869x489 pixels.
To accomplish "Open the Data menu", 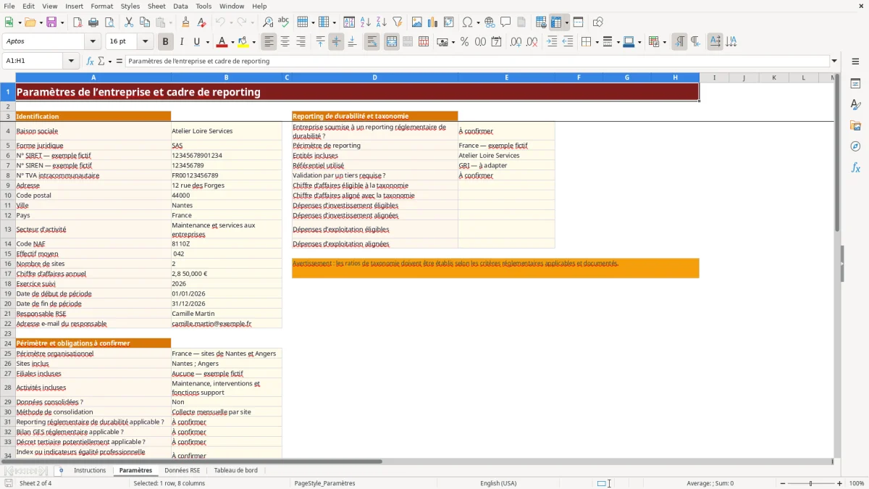I will pos(180,6).
